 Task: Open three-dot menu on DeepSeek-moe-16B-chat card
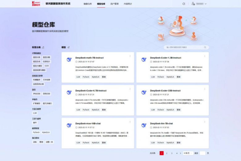pos(130,122)
